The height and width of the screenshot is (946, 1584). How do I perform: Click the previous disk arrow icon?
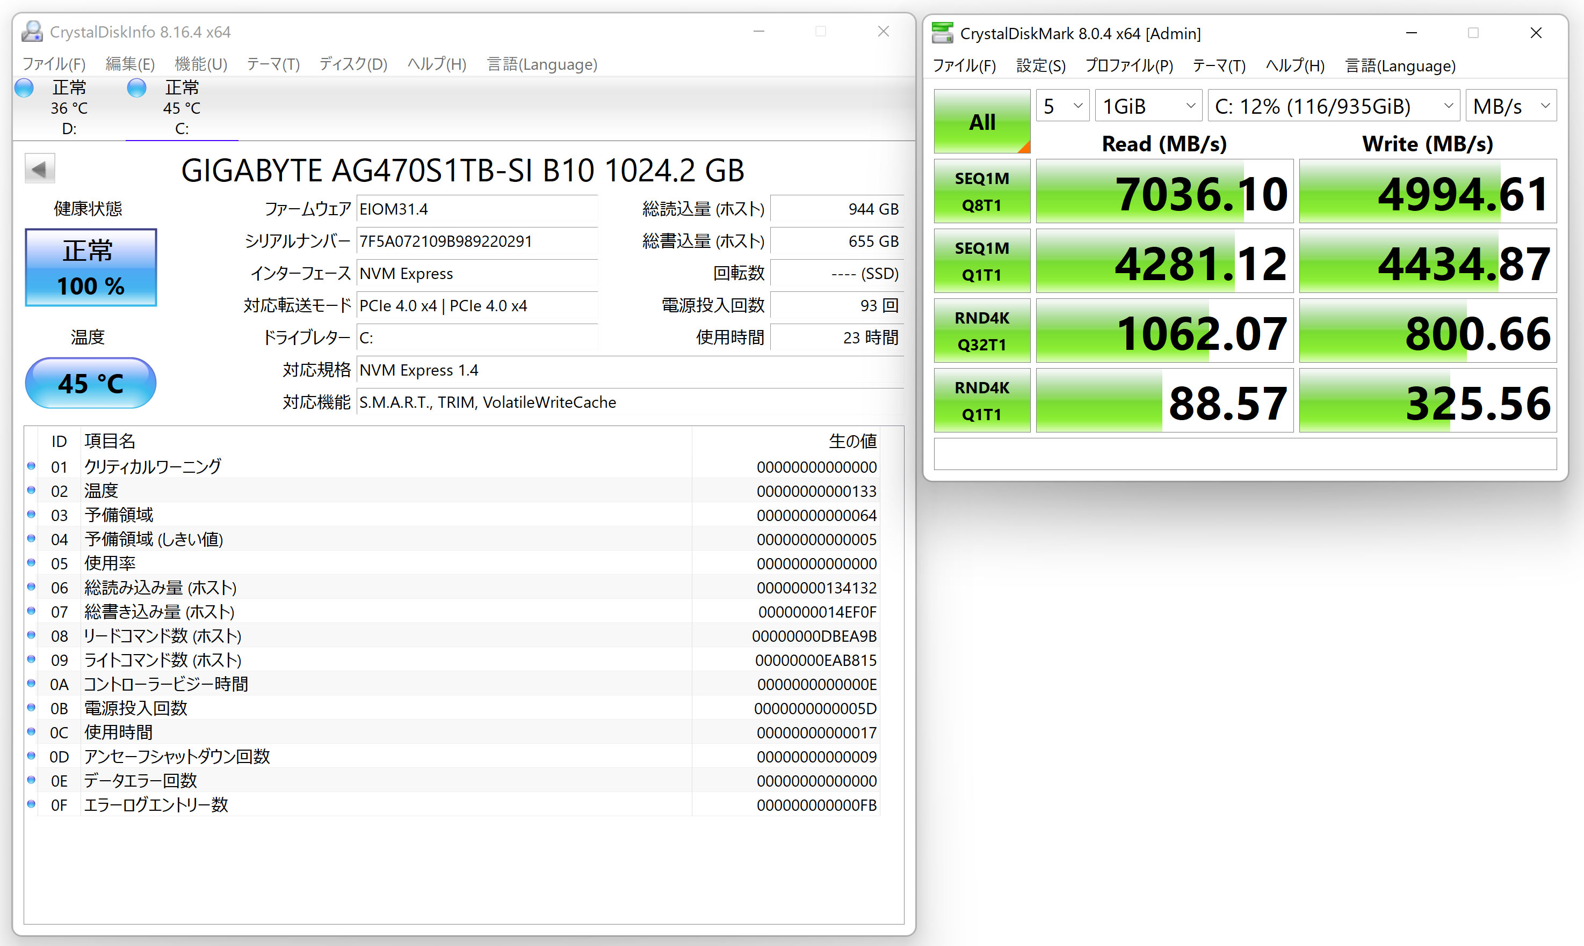tap(40, 169)
